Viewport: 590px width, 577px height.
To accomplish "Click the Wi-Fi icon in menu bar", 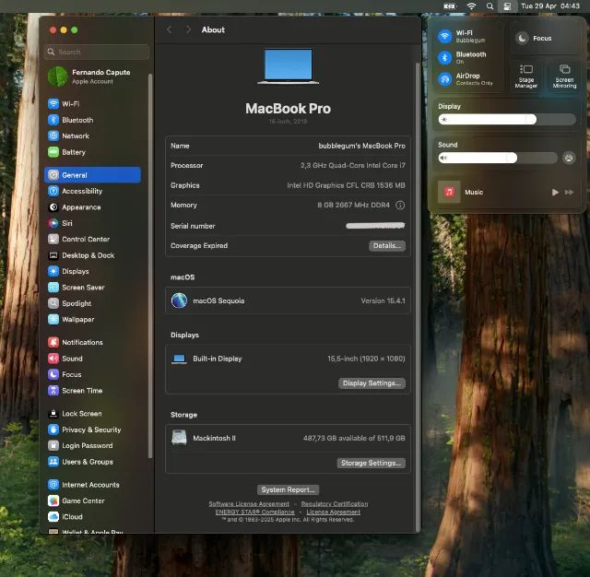I will coord(471,6).
